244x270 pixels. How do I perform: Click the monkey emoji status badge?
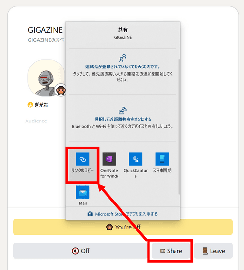pos(61,90)
